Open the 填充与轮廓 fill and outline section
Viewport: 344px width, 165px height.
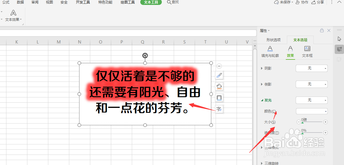270,52
